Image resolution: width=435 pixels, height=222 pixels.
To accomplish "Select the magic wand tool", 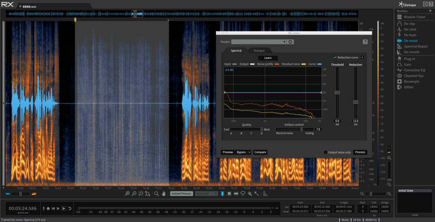I will coord(256,194).
